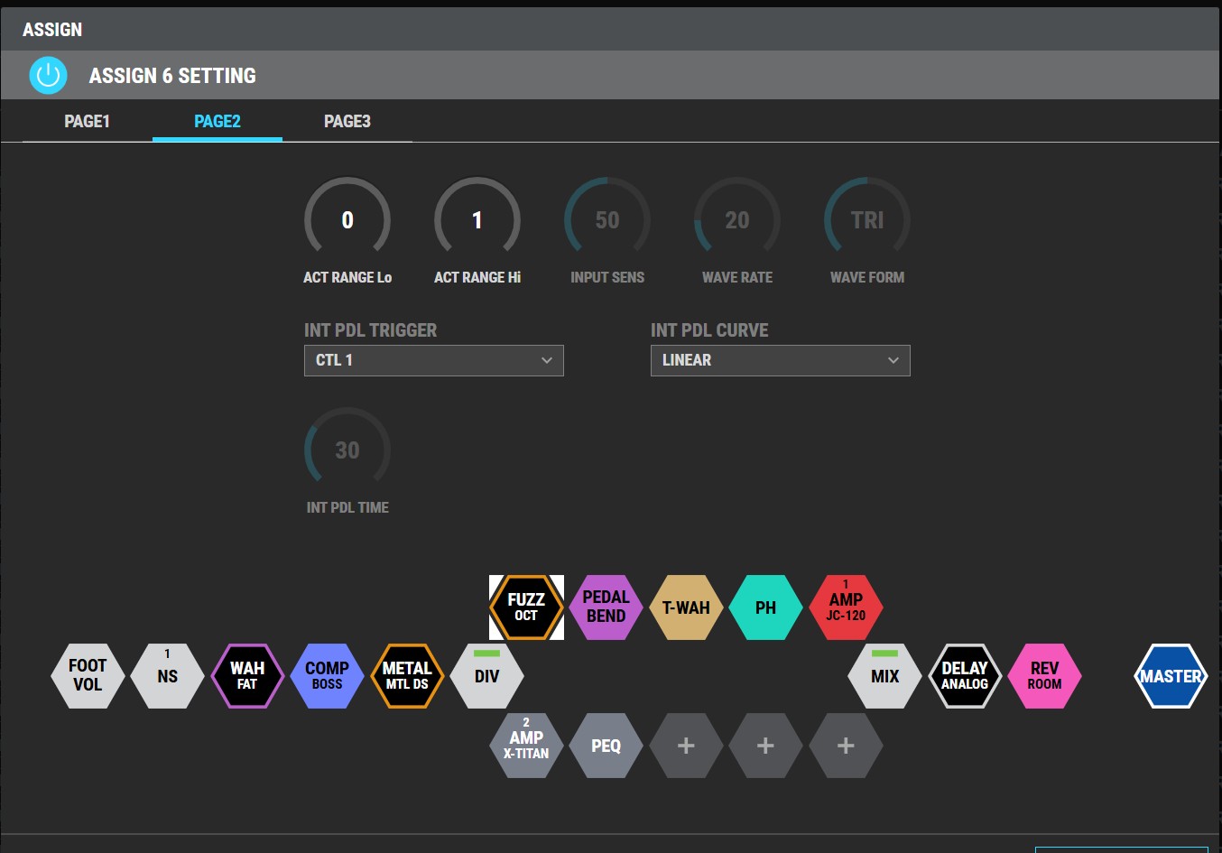Open the REV ROOM reverb block

click(x=1044, y=676)
